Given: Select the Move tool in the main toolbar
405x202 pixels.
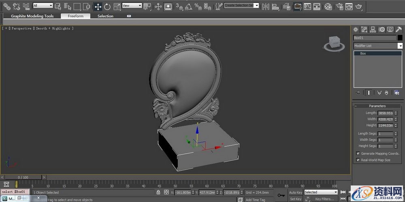Looking at the screenshot, I should [x=98, y=6].
